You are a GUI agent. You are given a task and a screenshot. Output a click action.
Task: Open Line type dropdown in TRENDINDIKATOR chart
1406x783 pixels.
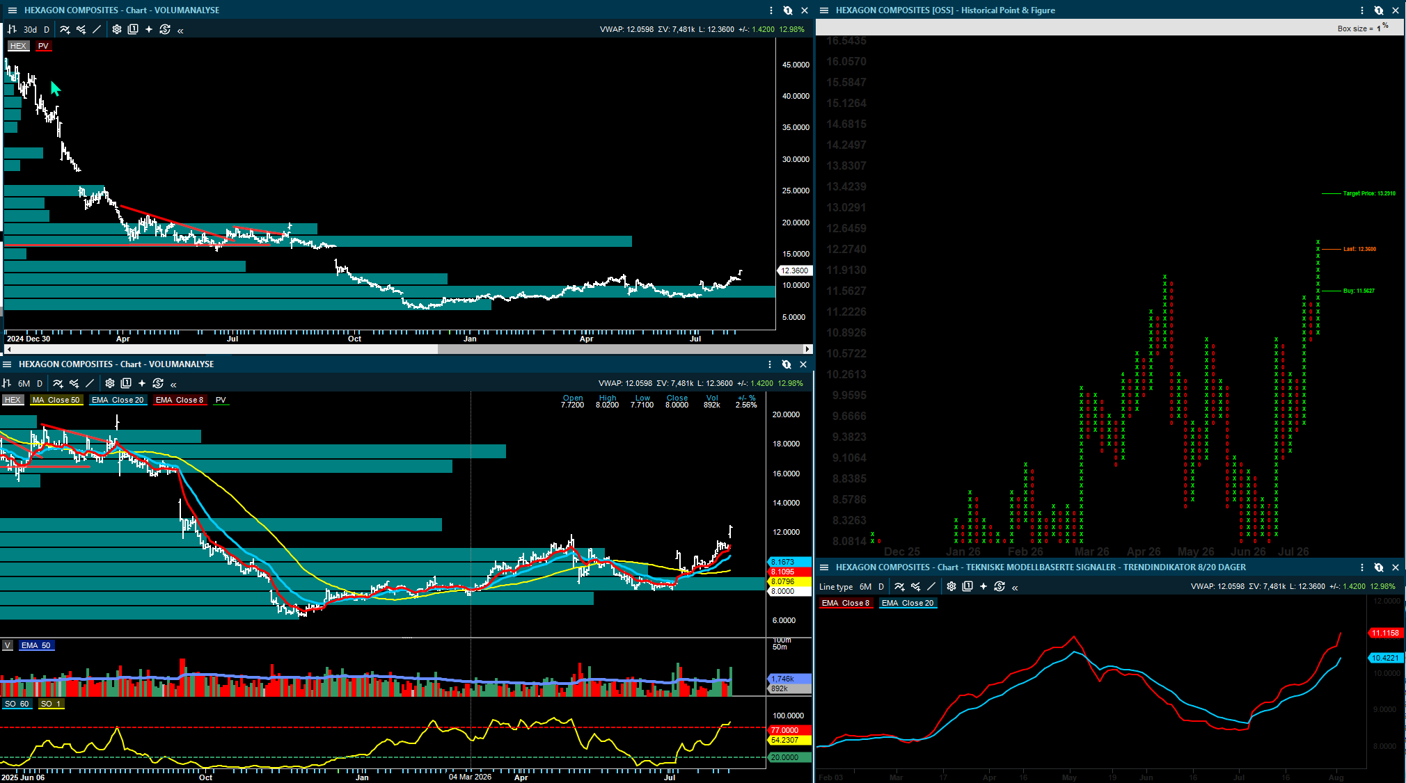[836, 586]
